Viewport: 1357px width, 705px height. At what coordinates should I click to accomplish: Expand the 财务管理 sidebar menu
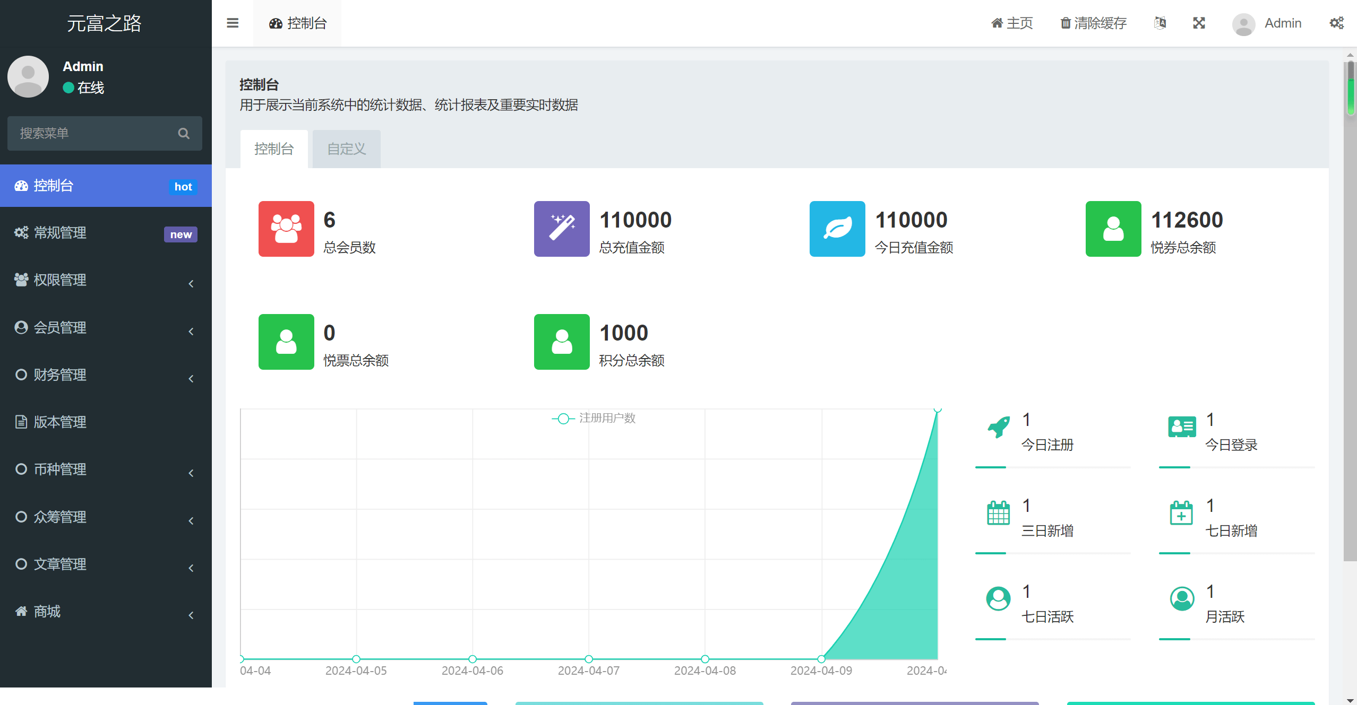pyautogui.click(x=102, y=375)
